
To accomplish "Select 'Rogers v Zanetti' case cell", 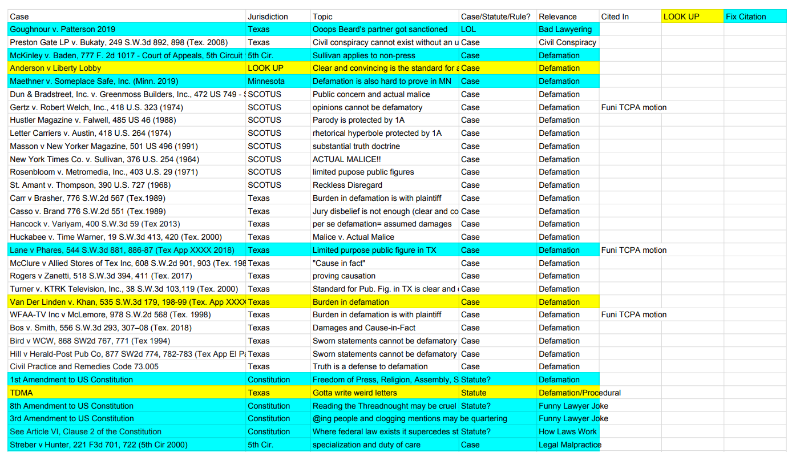I will [x=127, y=276].
